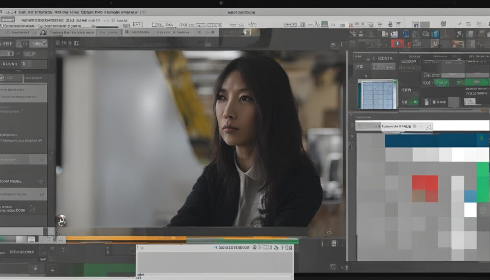The height and width of the screenshot is (280, 490).
Task: Click the small icon beside second toolbar tab
Action: (x=43, y=33)
